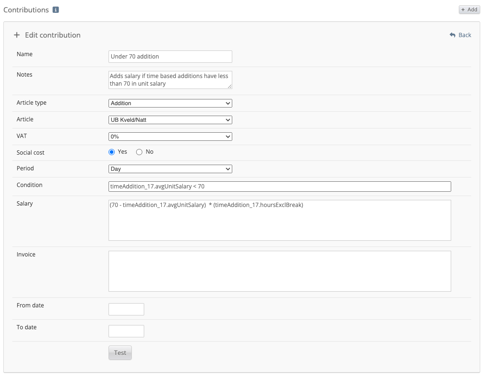This screenshot has height=374, width=485.
Task: Select Yes for Social cost
Action: pos(112,152)
